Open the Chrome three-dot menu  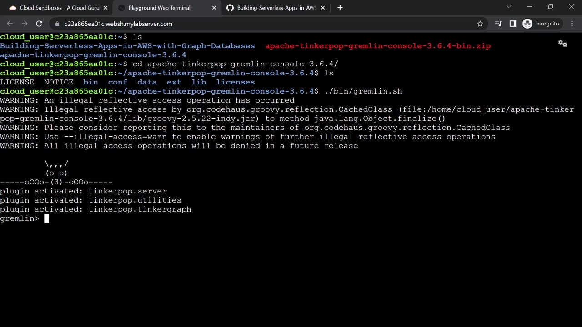[572, 24]
